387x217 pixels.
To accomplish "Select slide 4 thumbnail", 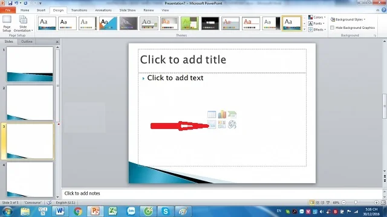I will [30, 180].
